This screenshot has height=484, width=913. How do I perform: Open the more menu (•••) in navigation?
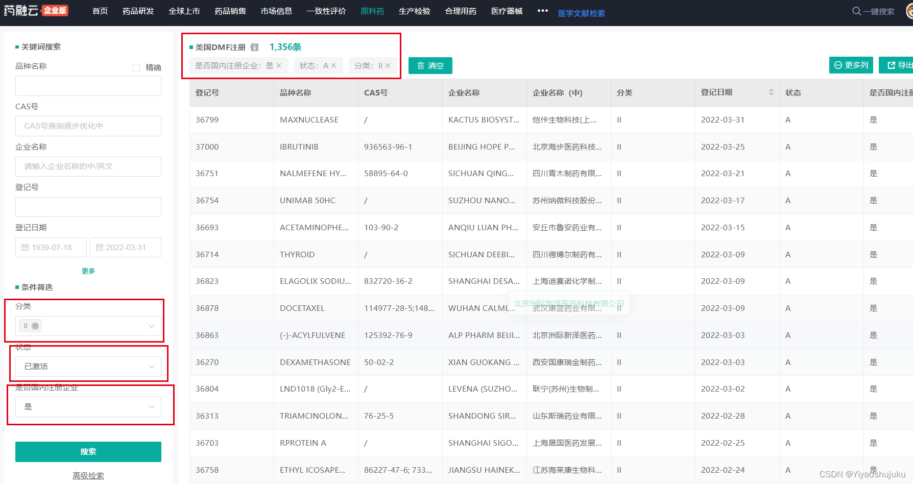(x=543, y=11)
